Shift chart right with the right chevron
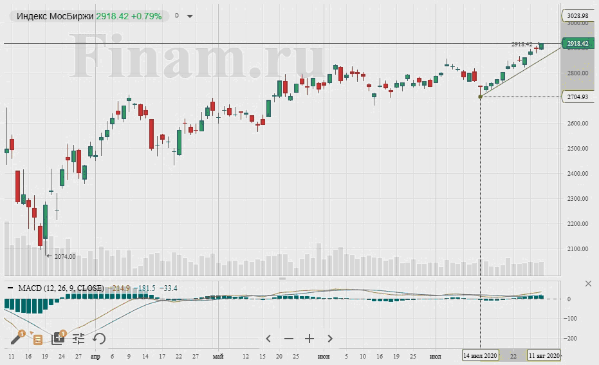The height and width of the screenshot is (365, 599). tap(330, 339)
